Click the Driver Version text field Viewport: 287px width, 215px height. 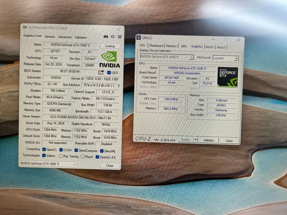click(x=80, y=117)
